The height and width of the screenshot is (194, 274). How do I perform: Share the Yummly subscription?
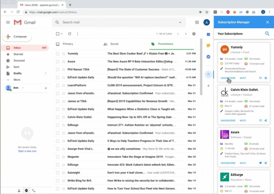[x=266, y=78]
